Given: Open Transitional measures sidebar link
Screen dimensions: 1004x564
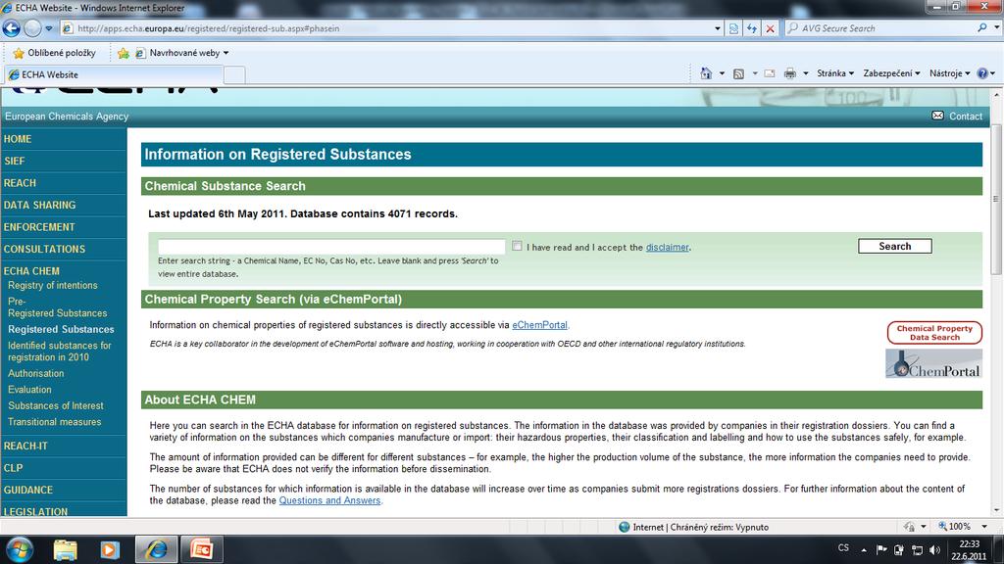Looking at the screenshot, I should pos(55,422).
